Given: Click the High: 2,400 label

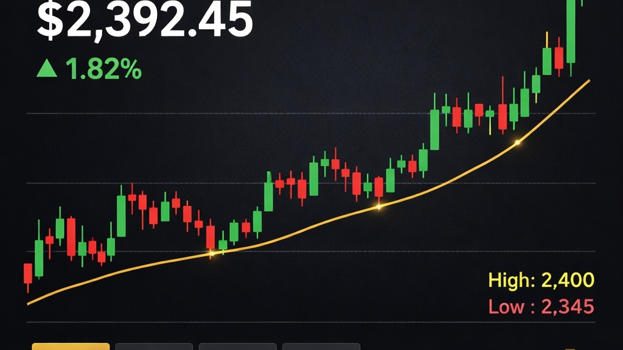Looking at the screenshot, I should pyautogui.click(x=541, y=280).
